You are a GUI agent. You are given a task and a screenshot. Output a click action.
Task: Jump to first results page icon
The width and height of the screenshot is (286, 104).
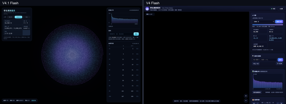pyautogui.click(x=254, y=103)
